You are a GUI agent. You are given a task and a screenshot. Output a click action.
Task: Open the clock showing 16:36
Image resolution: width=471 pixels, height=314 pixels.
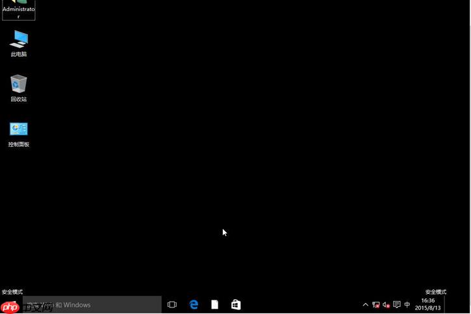(x=427, y=300)
